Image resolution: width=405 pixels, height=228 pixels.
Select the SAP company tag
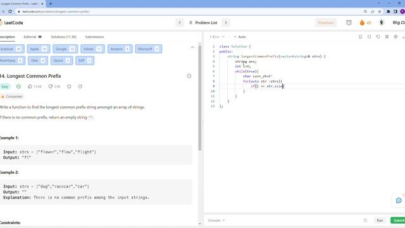(x=85, y=61)
